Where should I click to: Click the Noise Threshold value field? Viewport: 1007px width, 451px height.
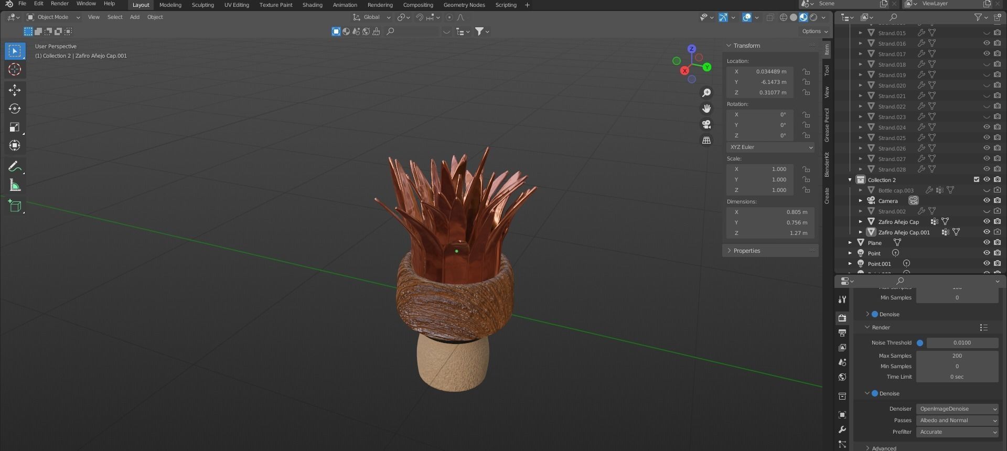962,343
